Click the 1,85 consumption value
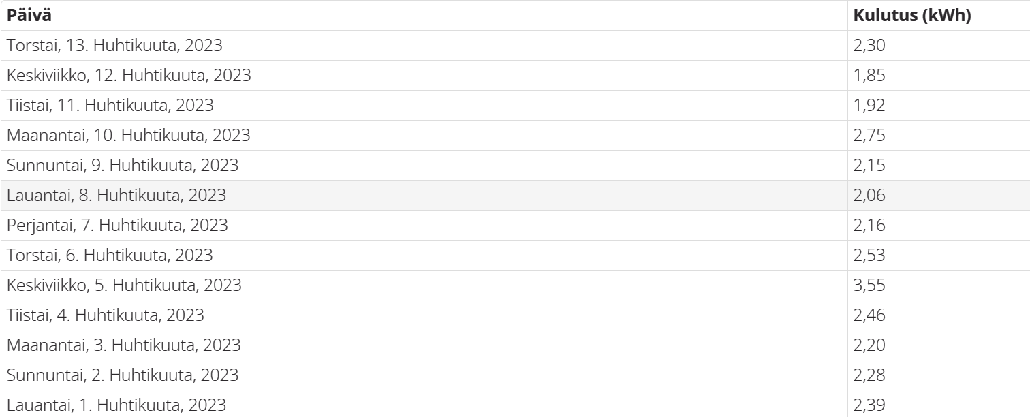The width and height of the screenshot is (1030, 417). 869,76
